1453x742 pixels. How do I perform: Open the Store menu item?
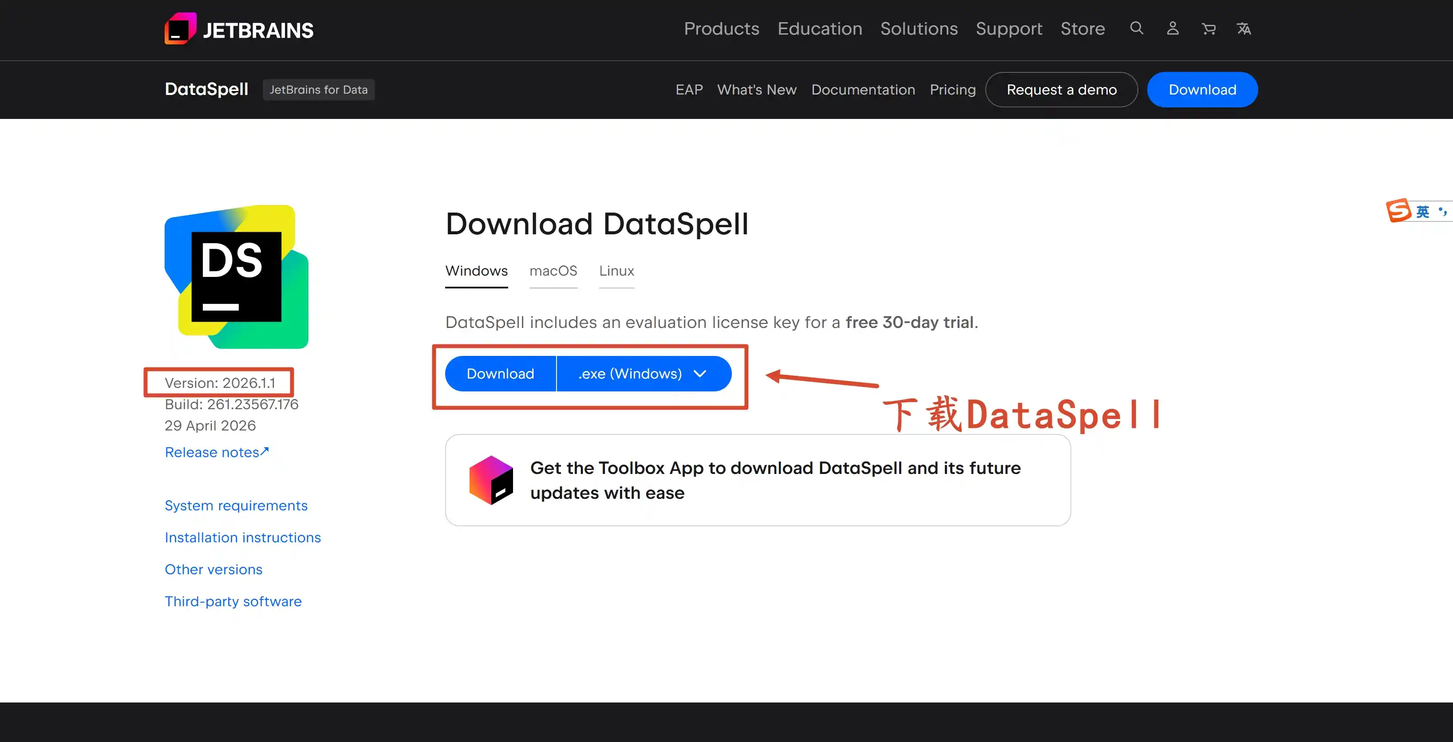1082,29
